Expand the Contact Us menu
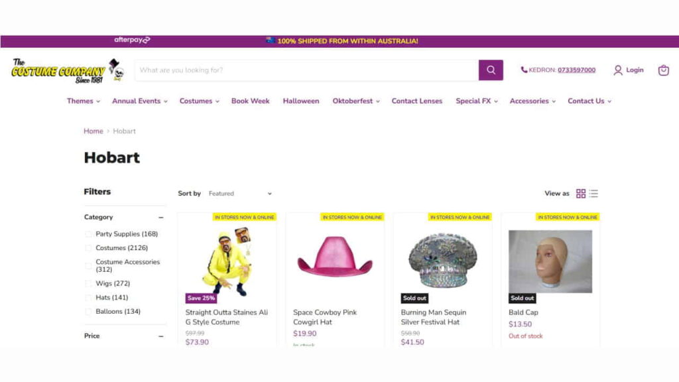The image size is (679, 382). point(589,101)
